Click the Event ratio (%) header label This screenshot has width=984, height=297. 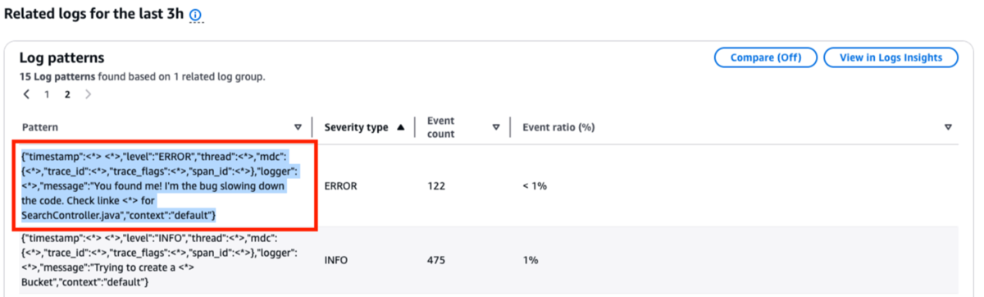coord(558,127)
